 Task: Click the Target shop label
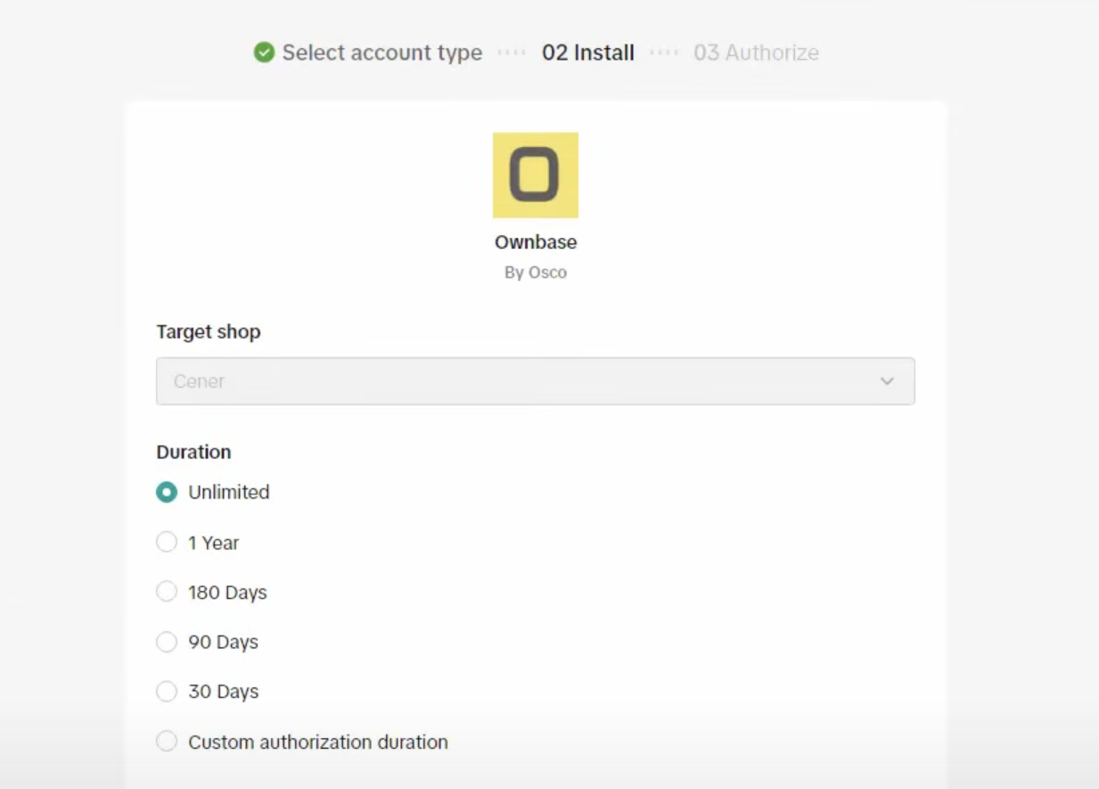click(x=209, y=332)
